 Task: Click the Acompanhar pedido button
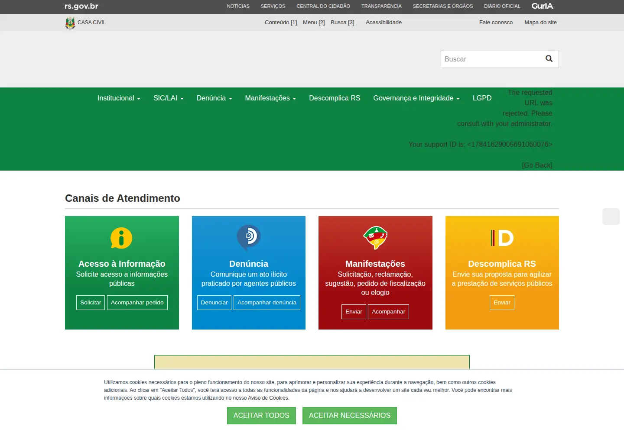[x=137, y=303]
